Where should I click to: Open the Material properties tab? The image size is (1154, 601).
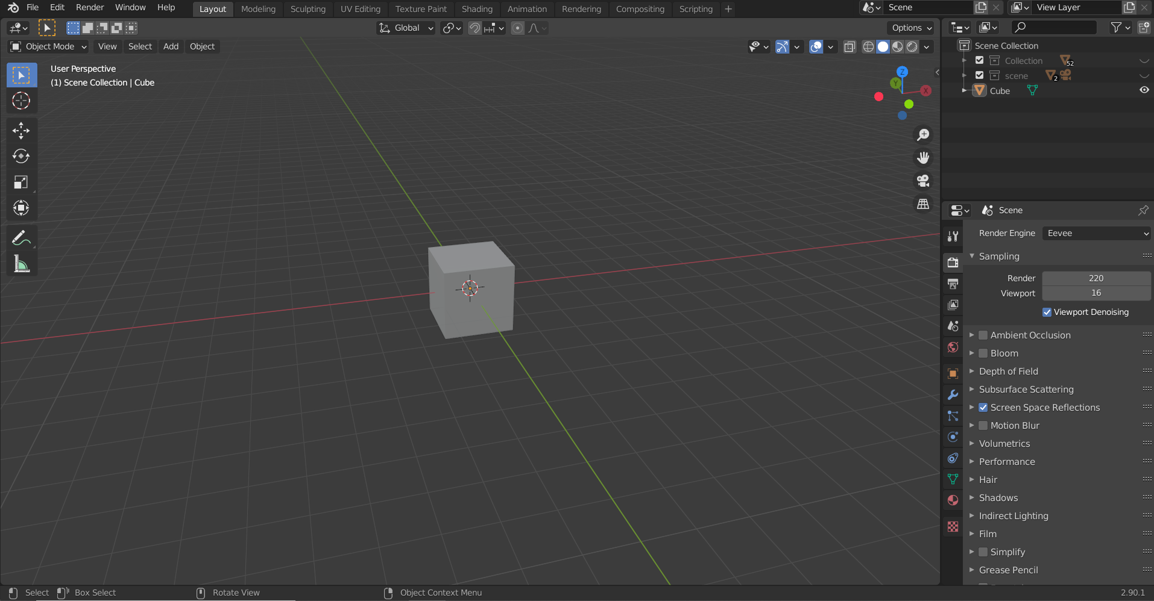point(953,500)
